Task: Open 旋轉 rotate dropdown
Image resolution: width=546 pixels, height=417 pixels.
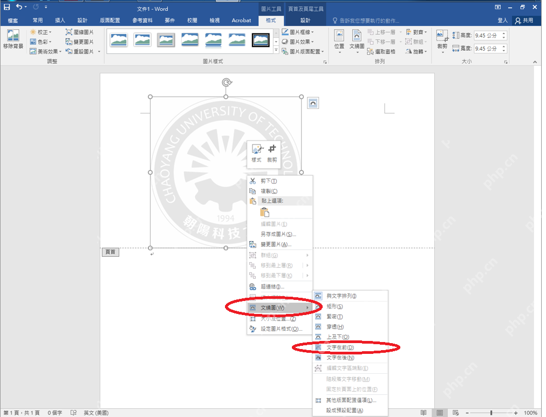Action: (417, 51)
